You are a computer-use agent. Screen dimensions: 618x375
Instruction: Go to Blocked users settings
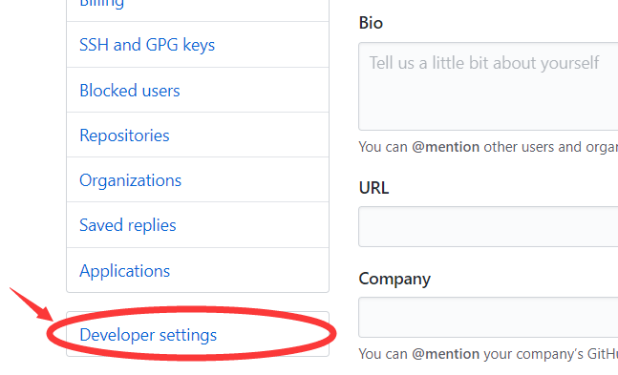point(198,90)
